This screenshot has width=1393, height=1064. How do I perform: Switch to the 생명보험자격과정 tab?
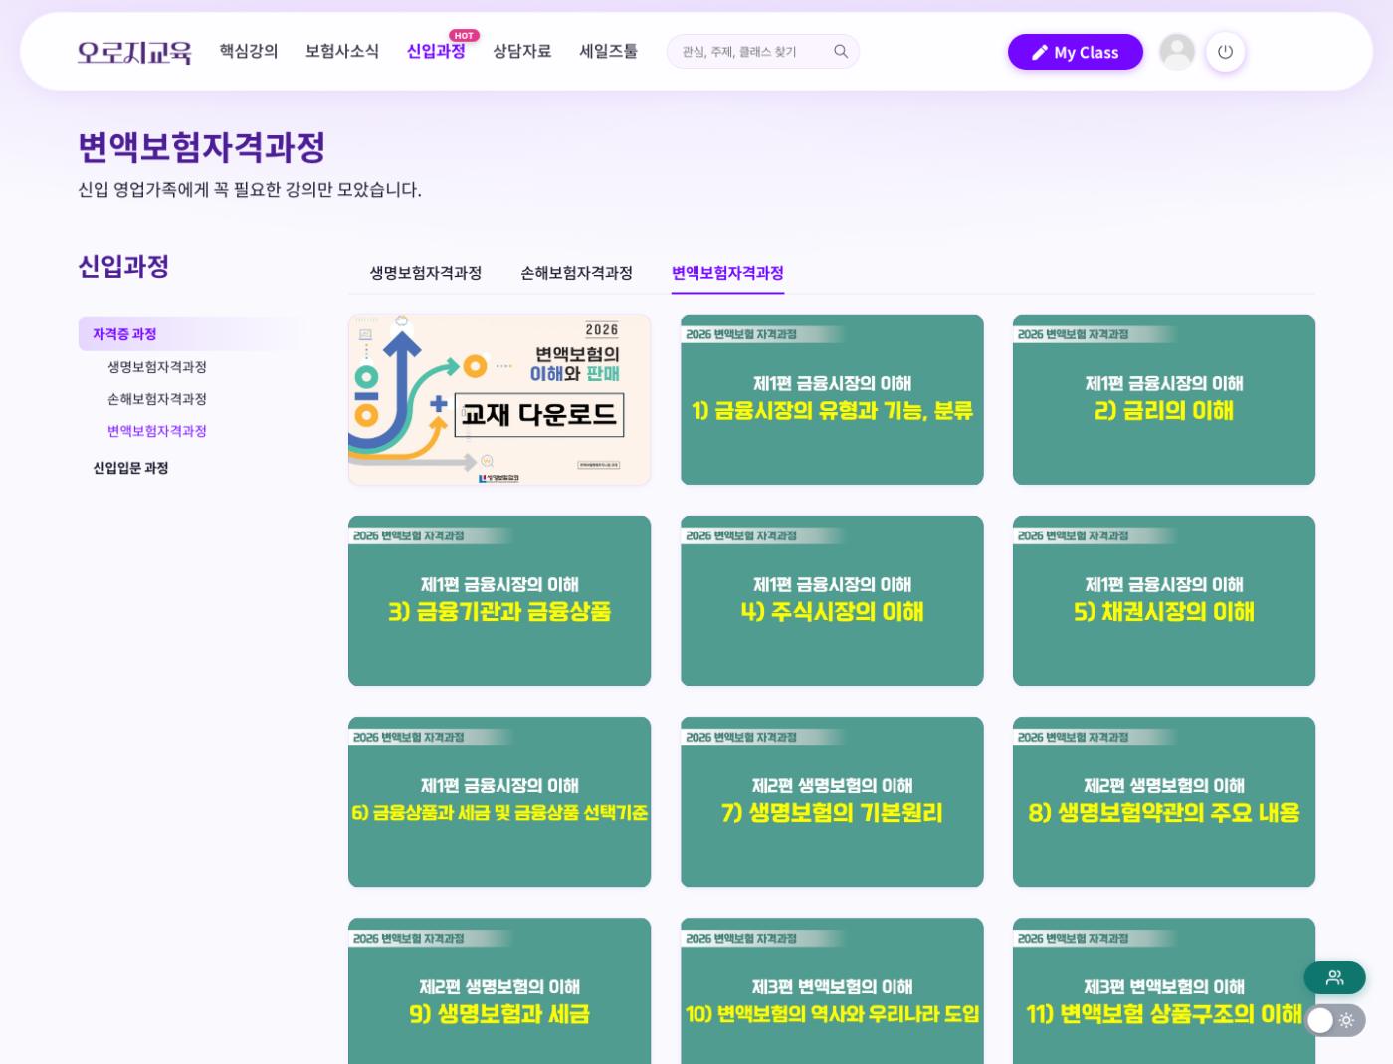tap(426, 273)
